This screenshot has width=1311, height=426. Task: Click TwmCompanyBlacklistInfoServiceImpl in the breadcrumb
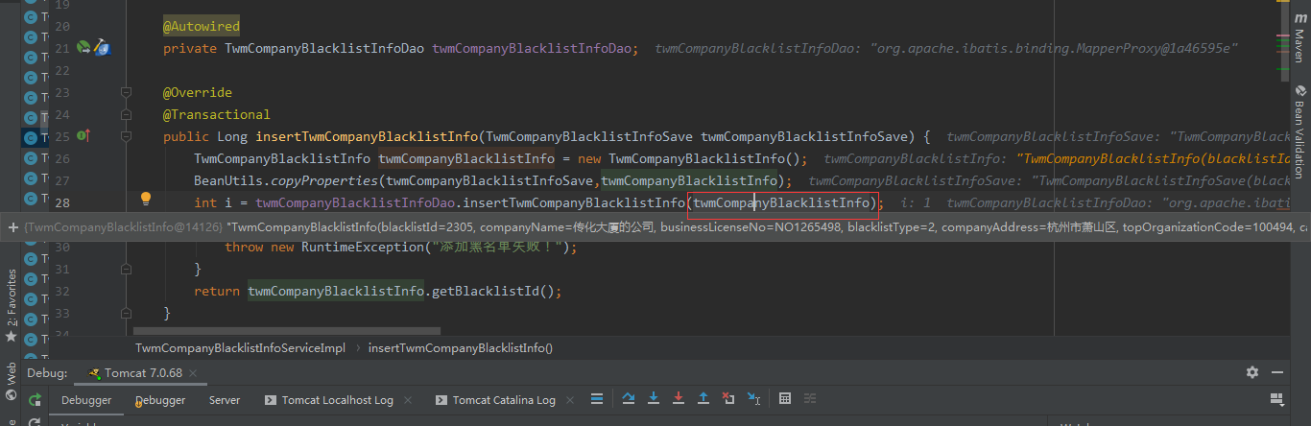click(240, 348)
